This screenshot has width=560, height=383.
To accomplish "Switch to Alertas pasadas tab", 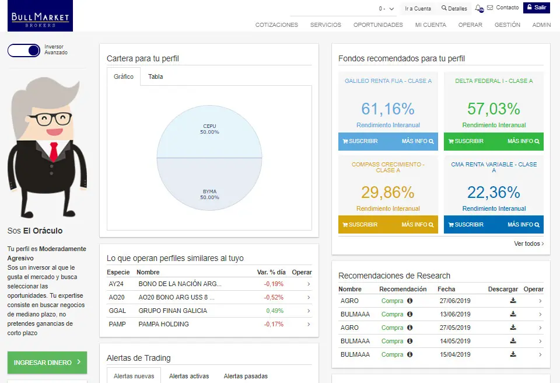I will point(246,376).
